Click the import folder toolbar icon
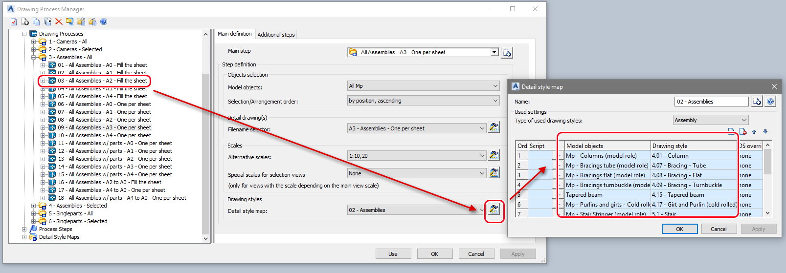Screen dimensions: 786x273 tap(81, 21)
